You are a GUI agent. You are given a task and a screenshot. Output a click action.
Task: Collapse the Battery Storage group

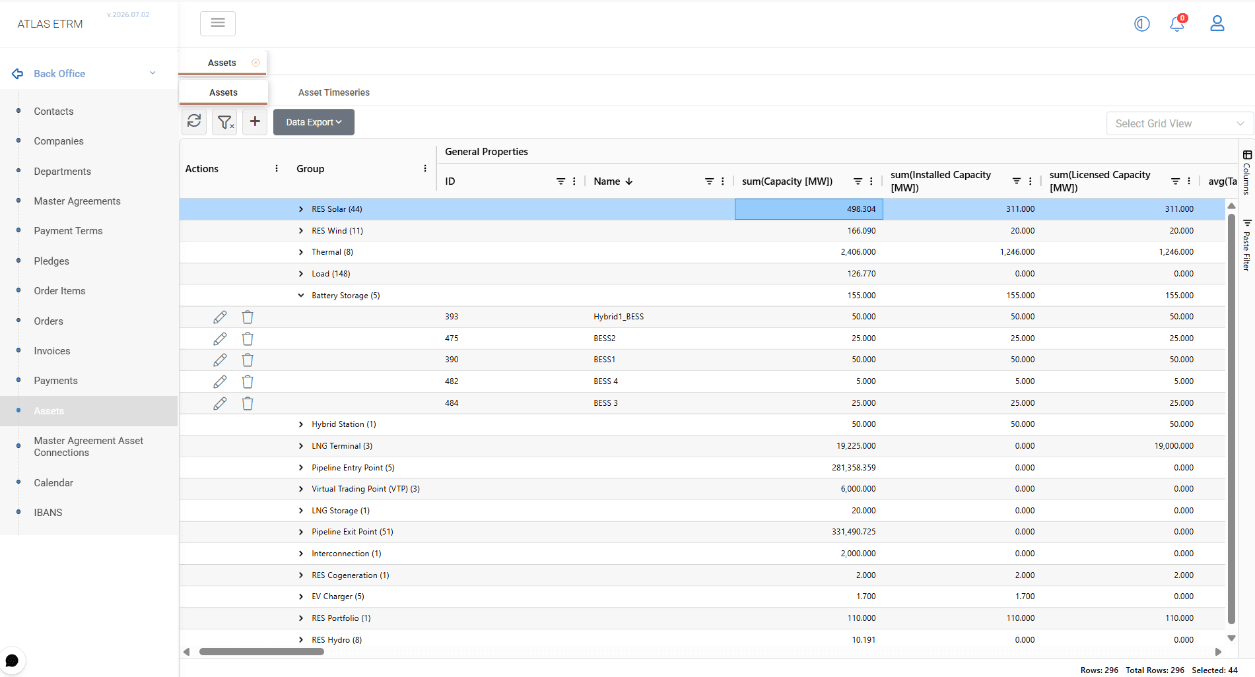pos(301,296)
